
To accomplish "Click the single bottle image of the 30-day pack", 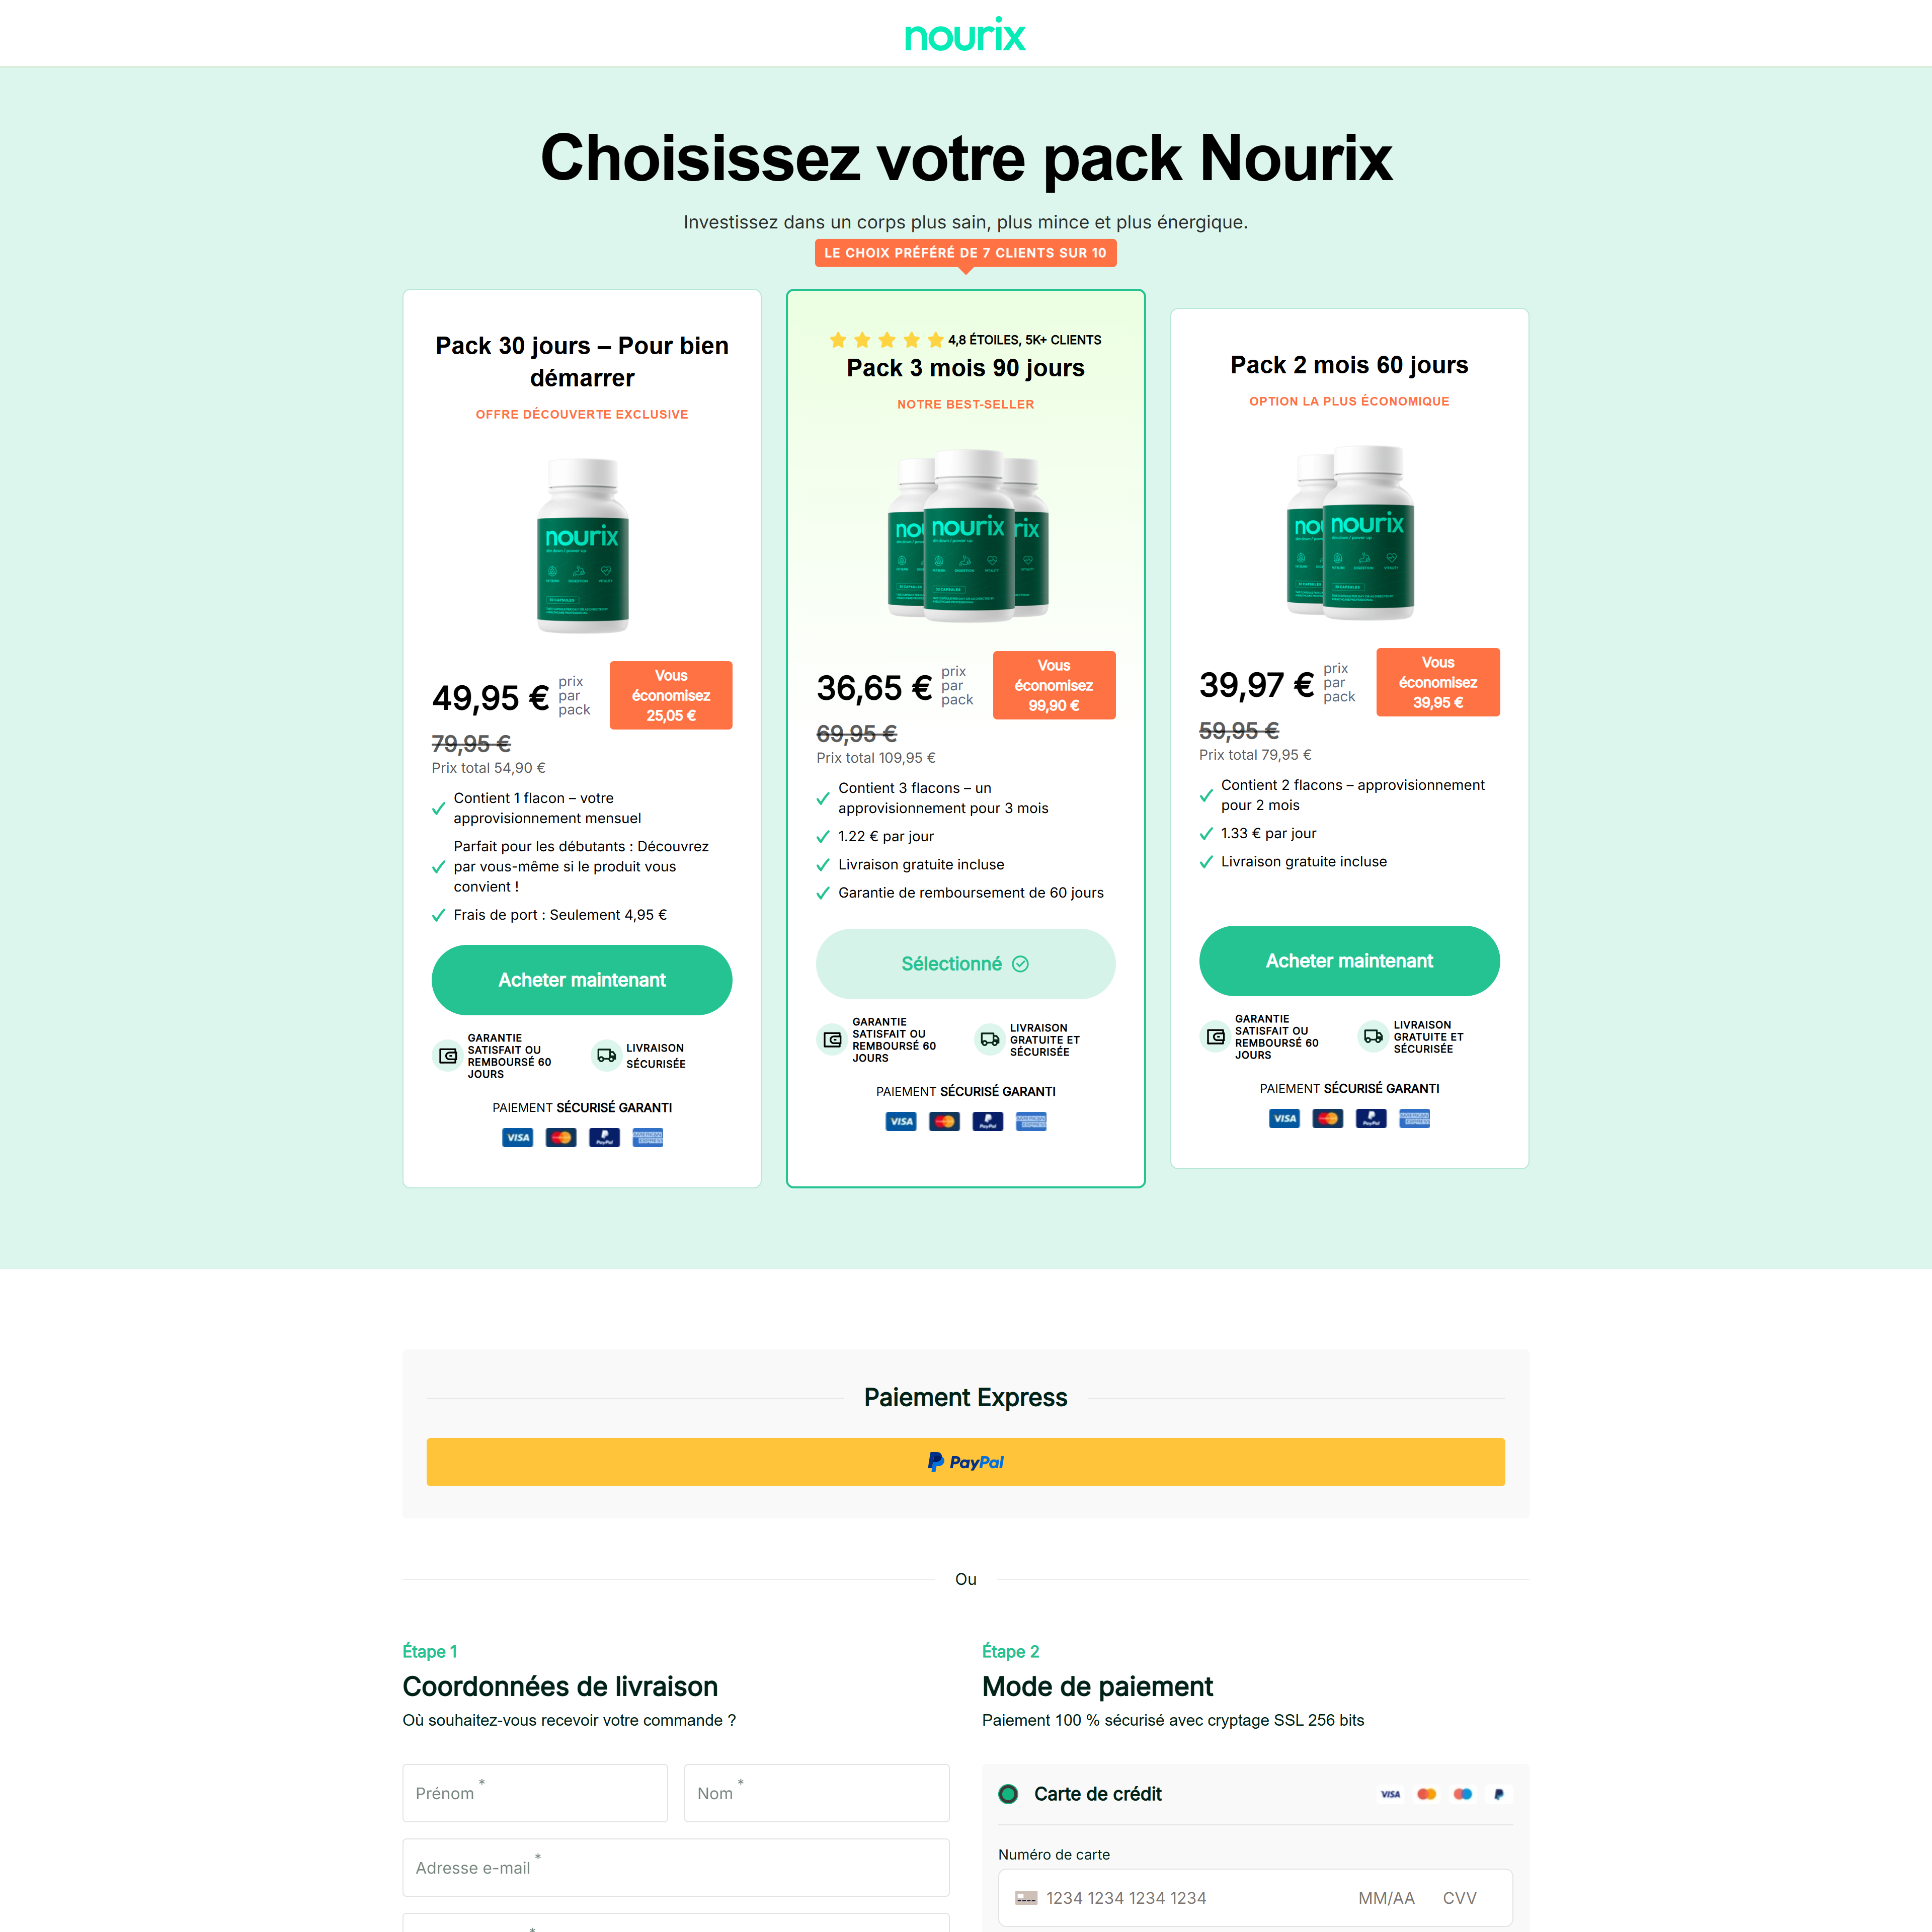I will tap(582, 545).
